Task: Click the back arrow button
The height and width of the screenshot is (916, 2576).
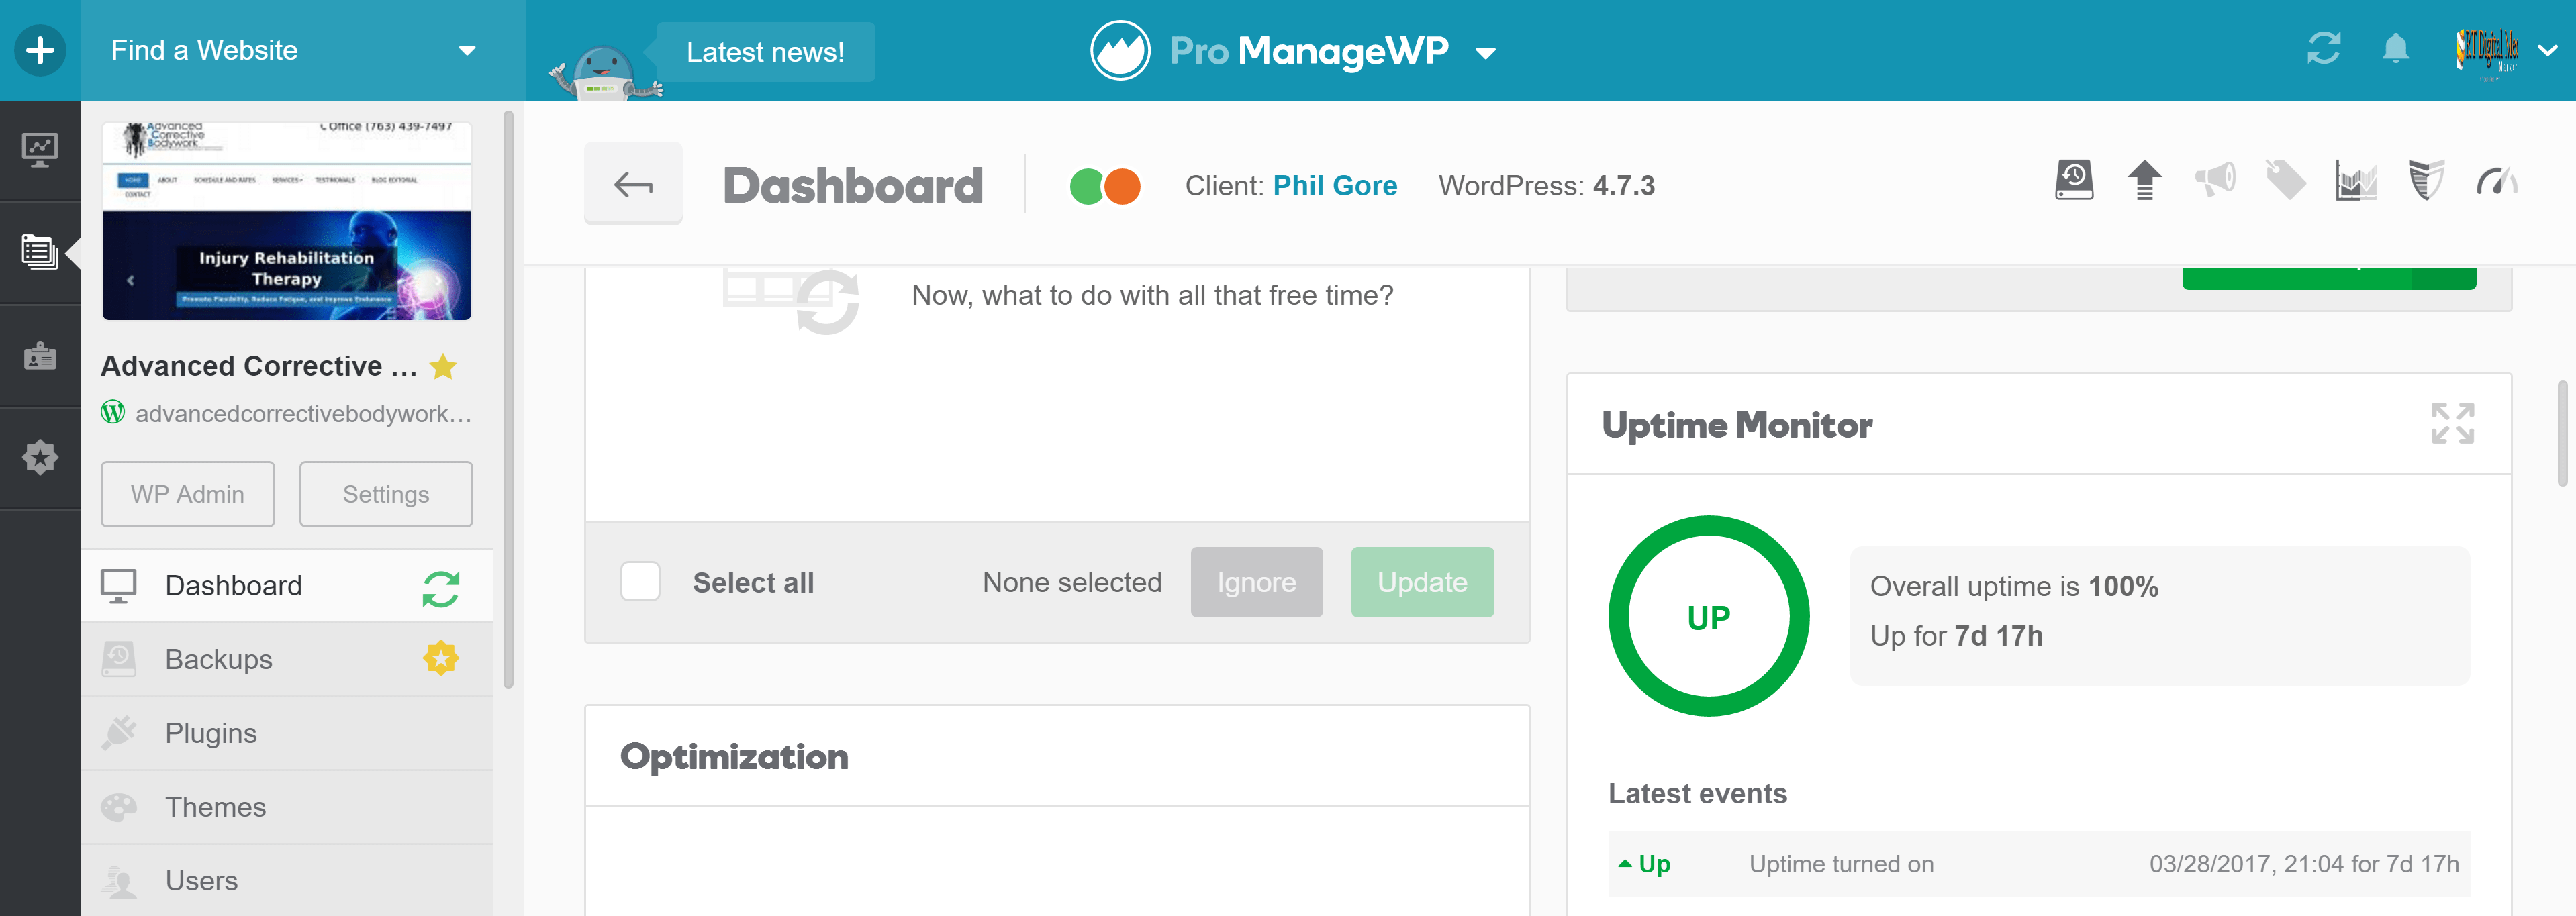Action: [633, 184]
